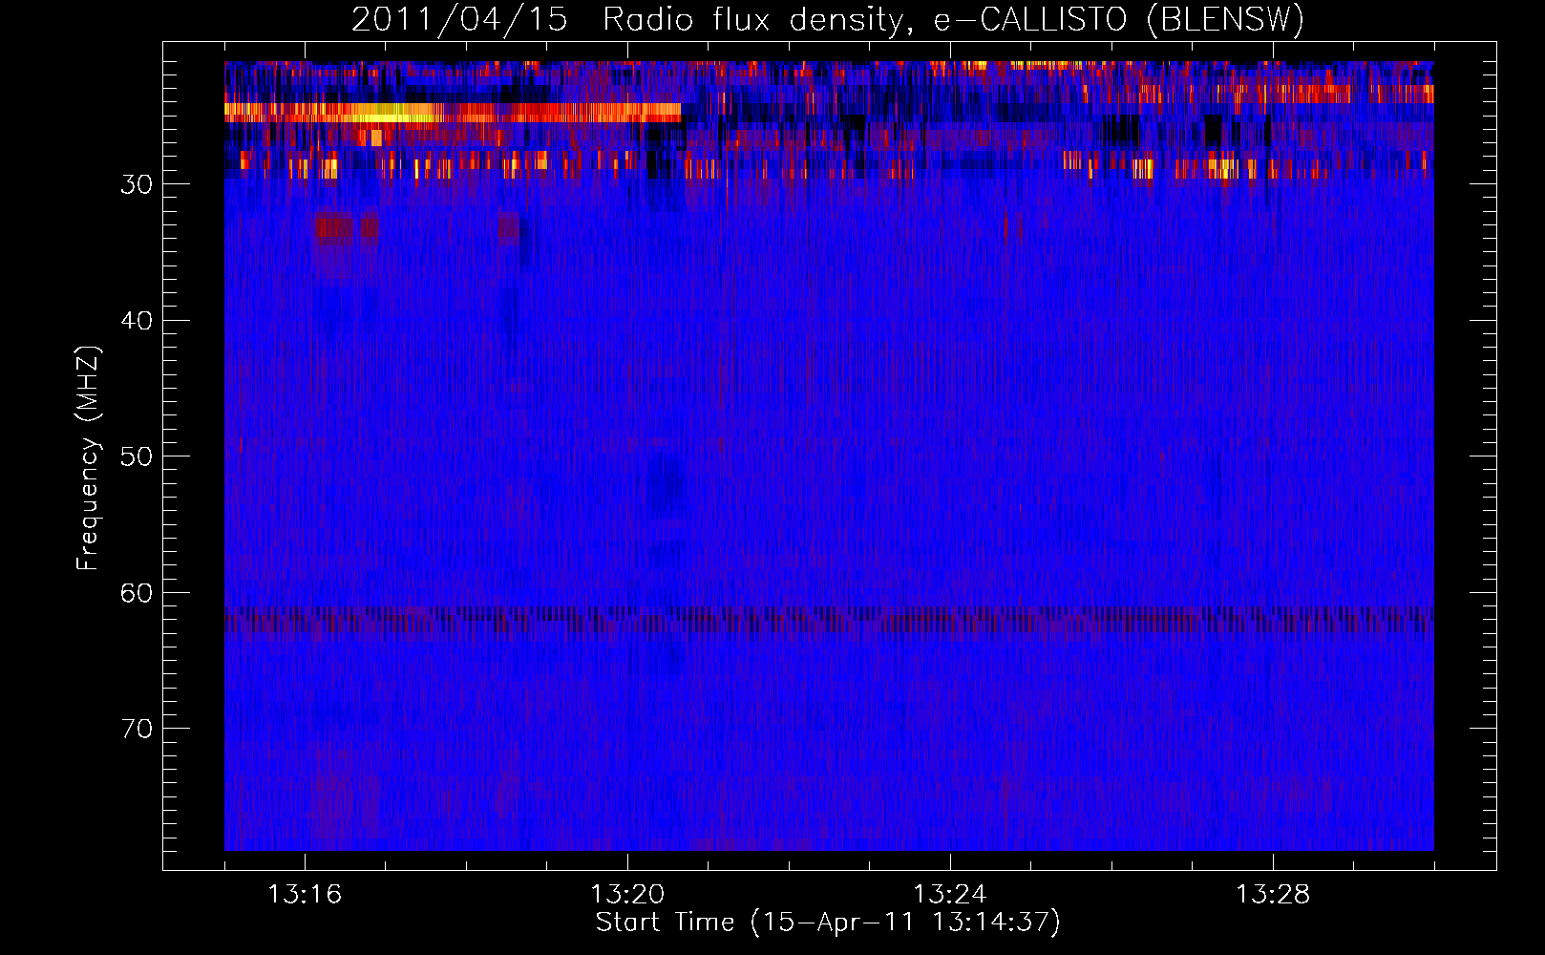
Task: Click the "Frequency (MHZ)" axis label
Action: coord(88,458)
